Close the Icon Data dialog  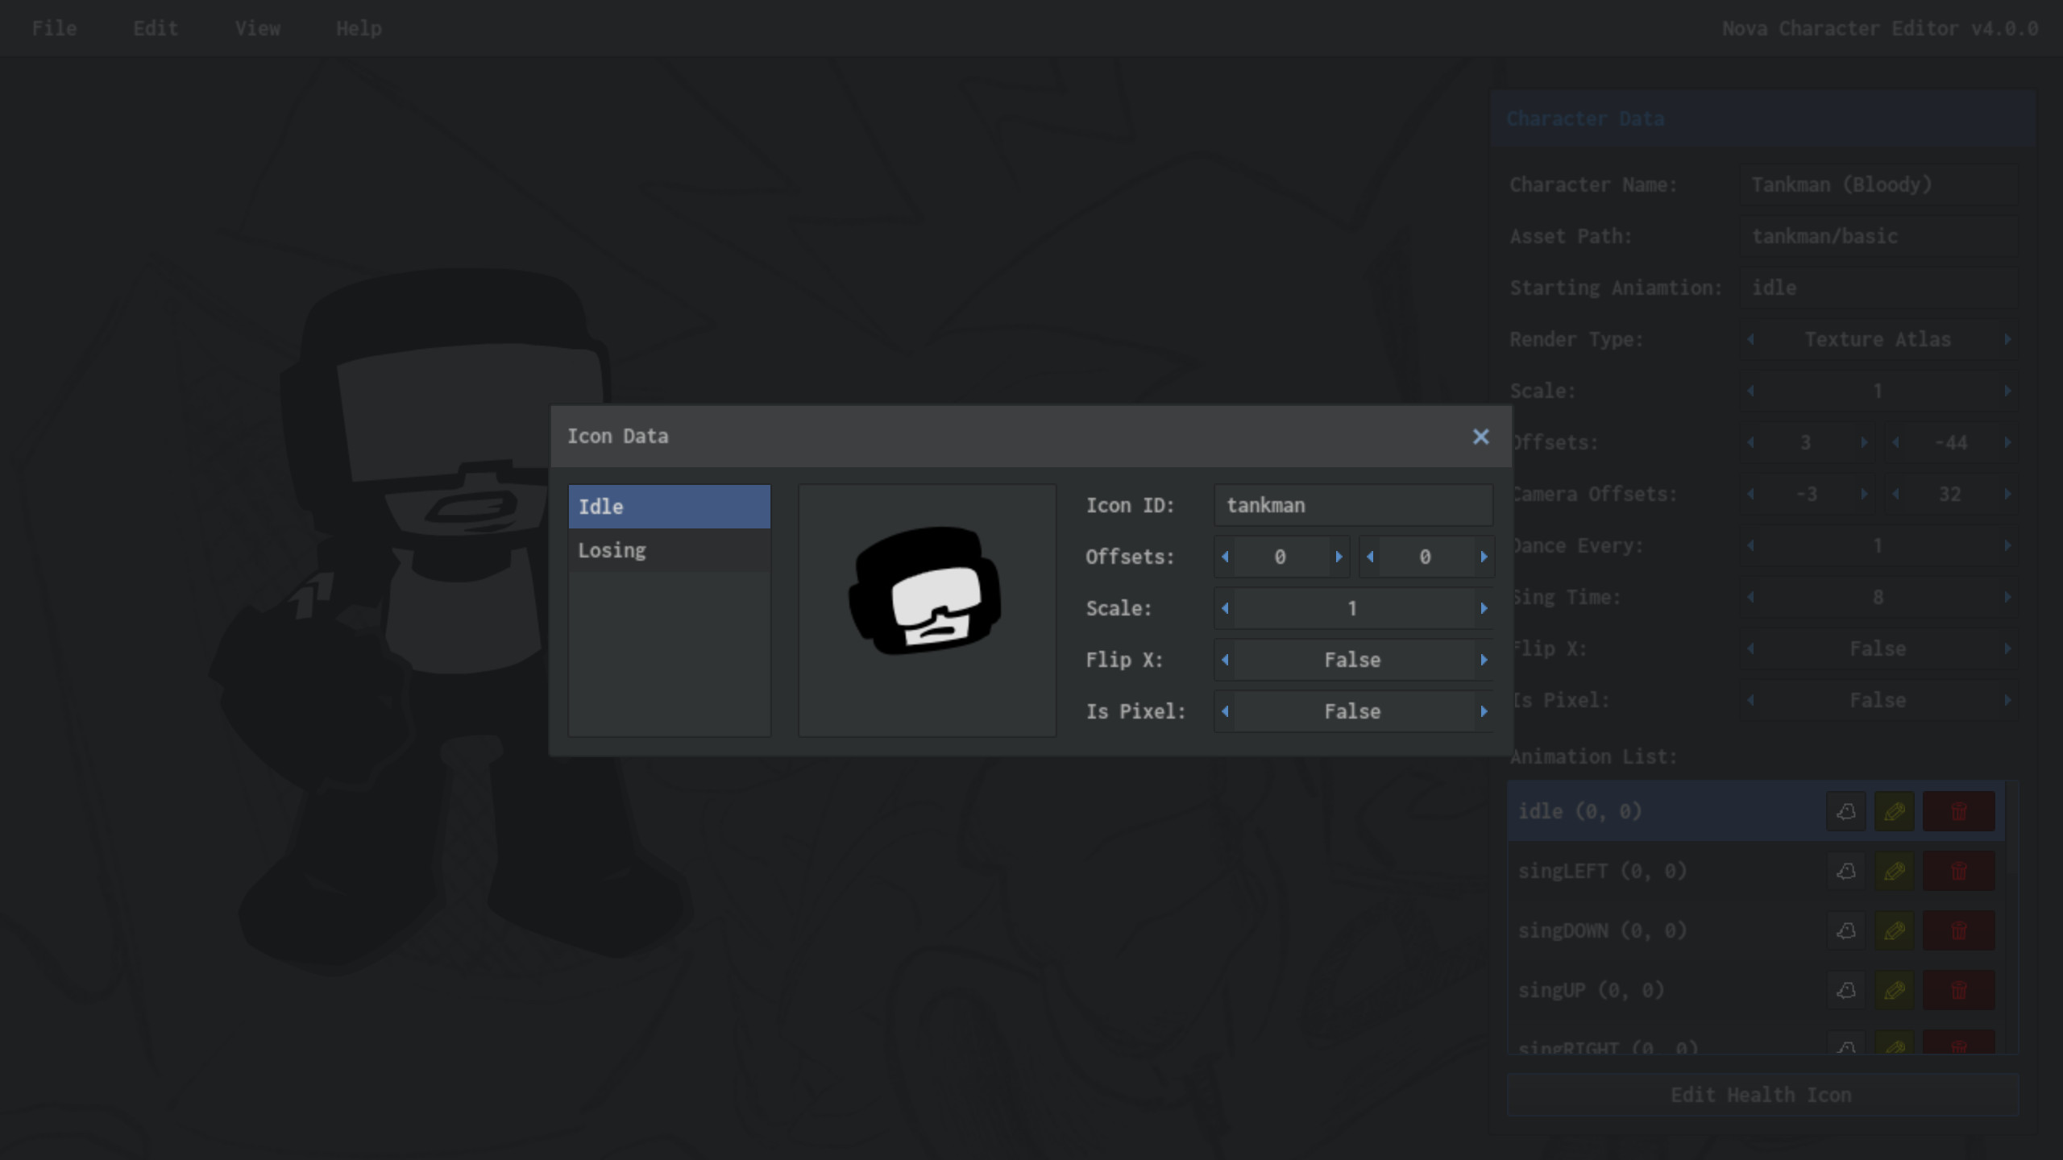click(1480, 437)
